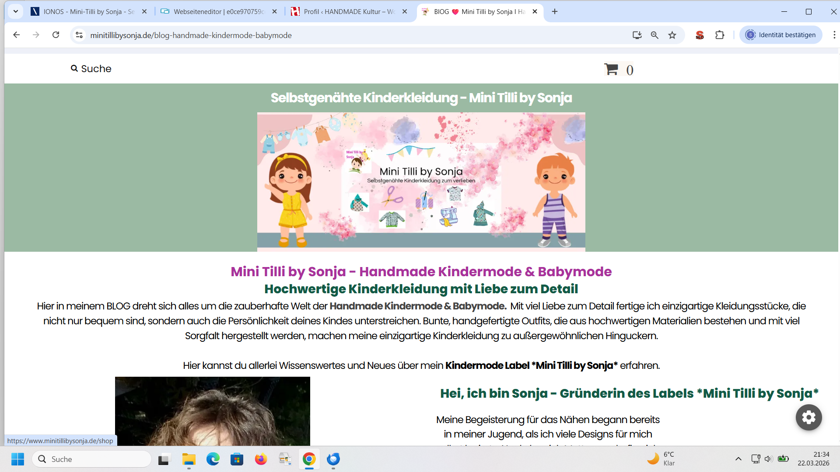Click the cart item count 0

click(x=630, y=70)
